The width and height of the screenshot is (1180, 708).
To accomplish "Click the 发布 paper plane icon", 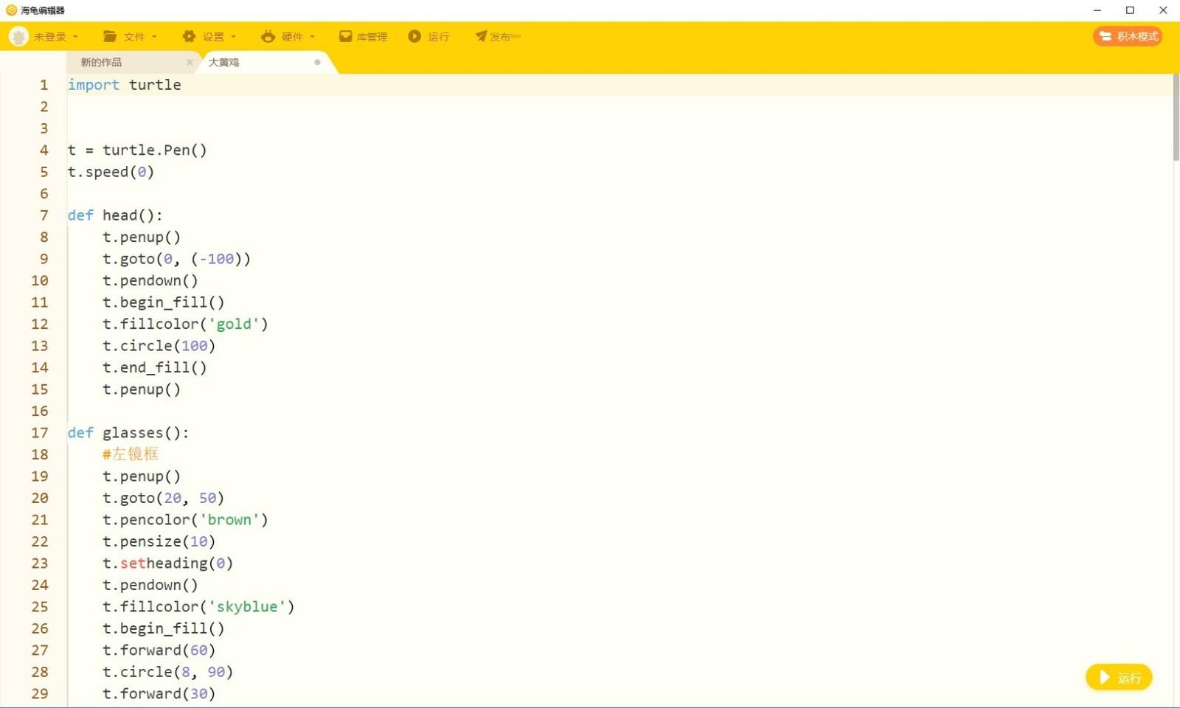I will 481,36.
